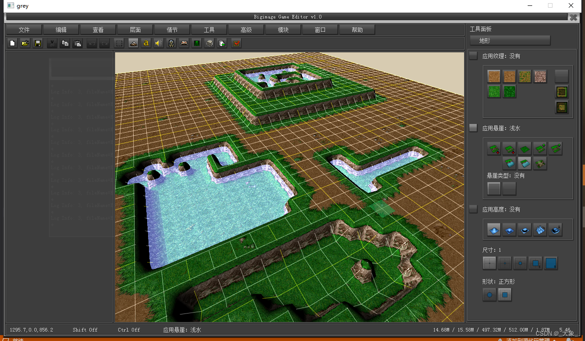
Task: Click the blank button above bordered textures
Action: tap(562, 76)
